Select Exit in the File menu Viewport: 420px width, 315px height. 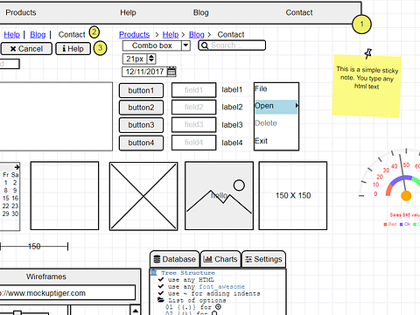click(x=262, y=141)
